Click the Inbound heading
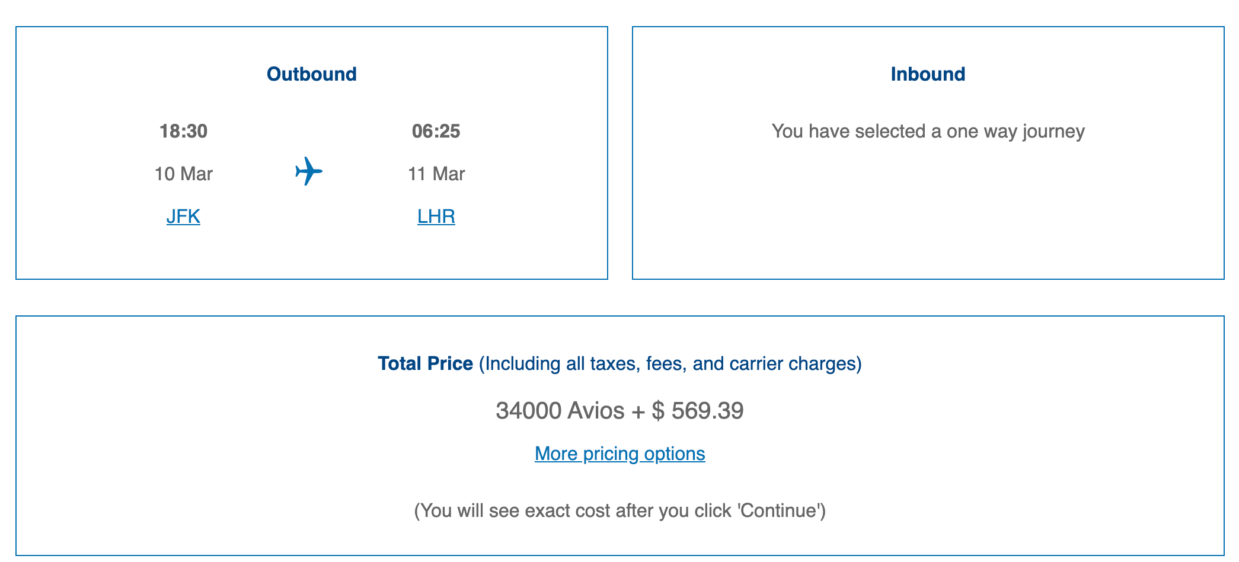The width and height of the screenshot is (1239, 562). 928,74
